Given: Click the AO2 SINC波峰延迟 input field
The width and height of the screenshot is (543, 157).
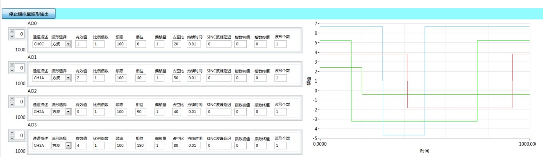Looking at the screenshot, I should pos(219,112).
